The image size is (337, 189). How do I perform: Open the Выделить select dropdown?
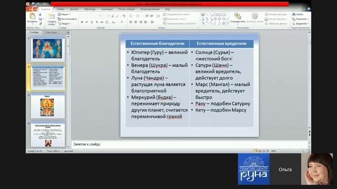click(x=301, y=23)
